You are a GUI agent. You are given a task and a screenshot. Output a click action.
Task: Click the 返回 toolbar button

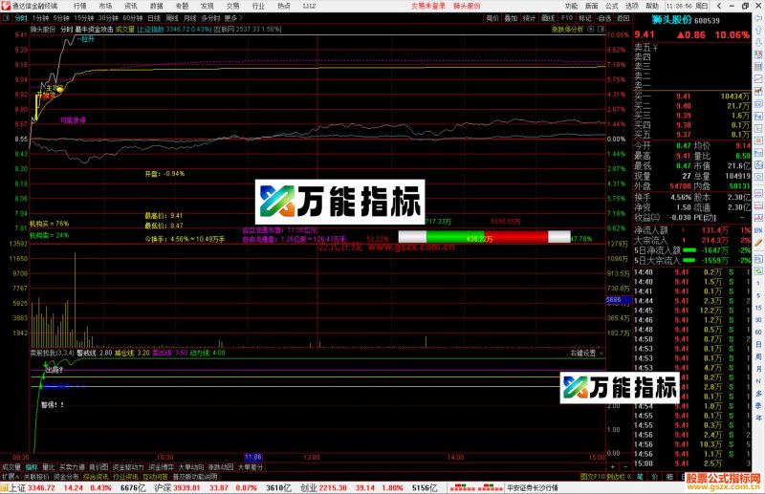(623, 18)
